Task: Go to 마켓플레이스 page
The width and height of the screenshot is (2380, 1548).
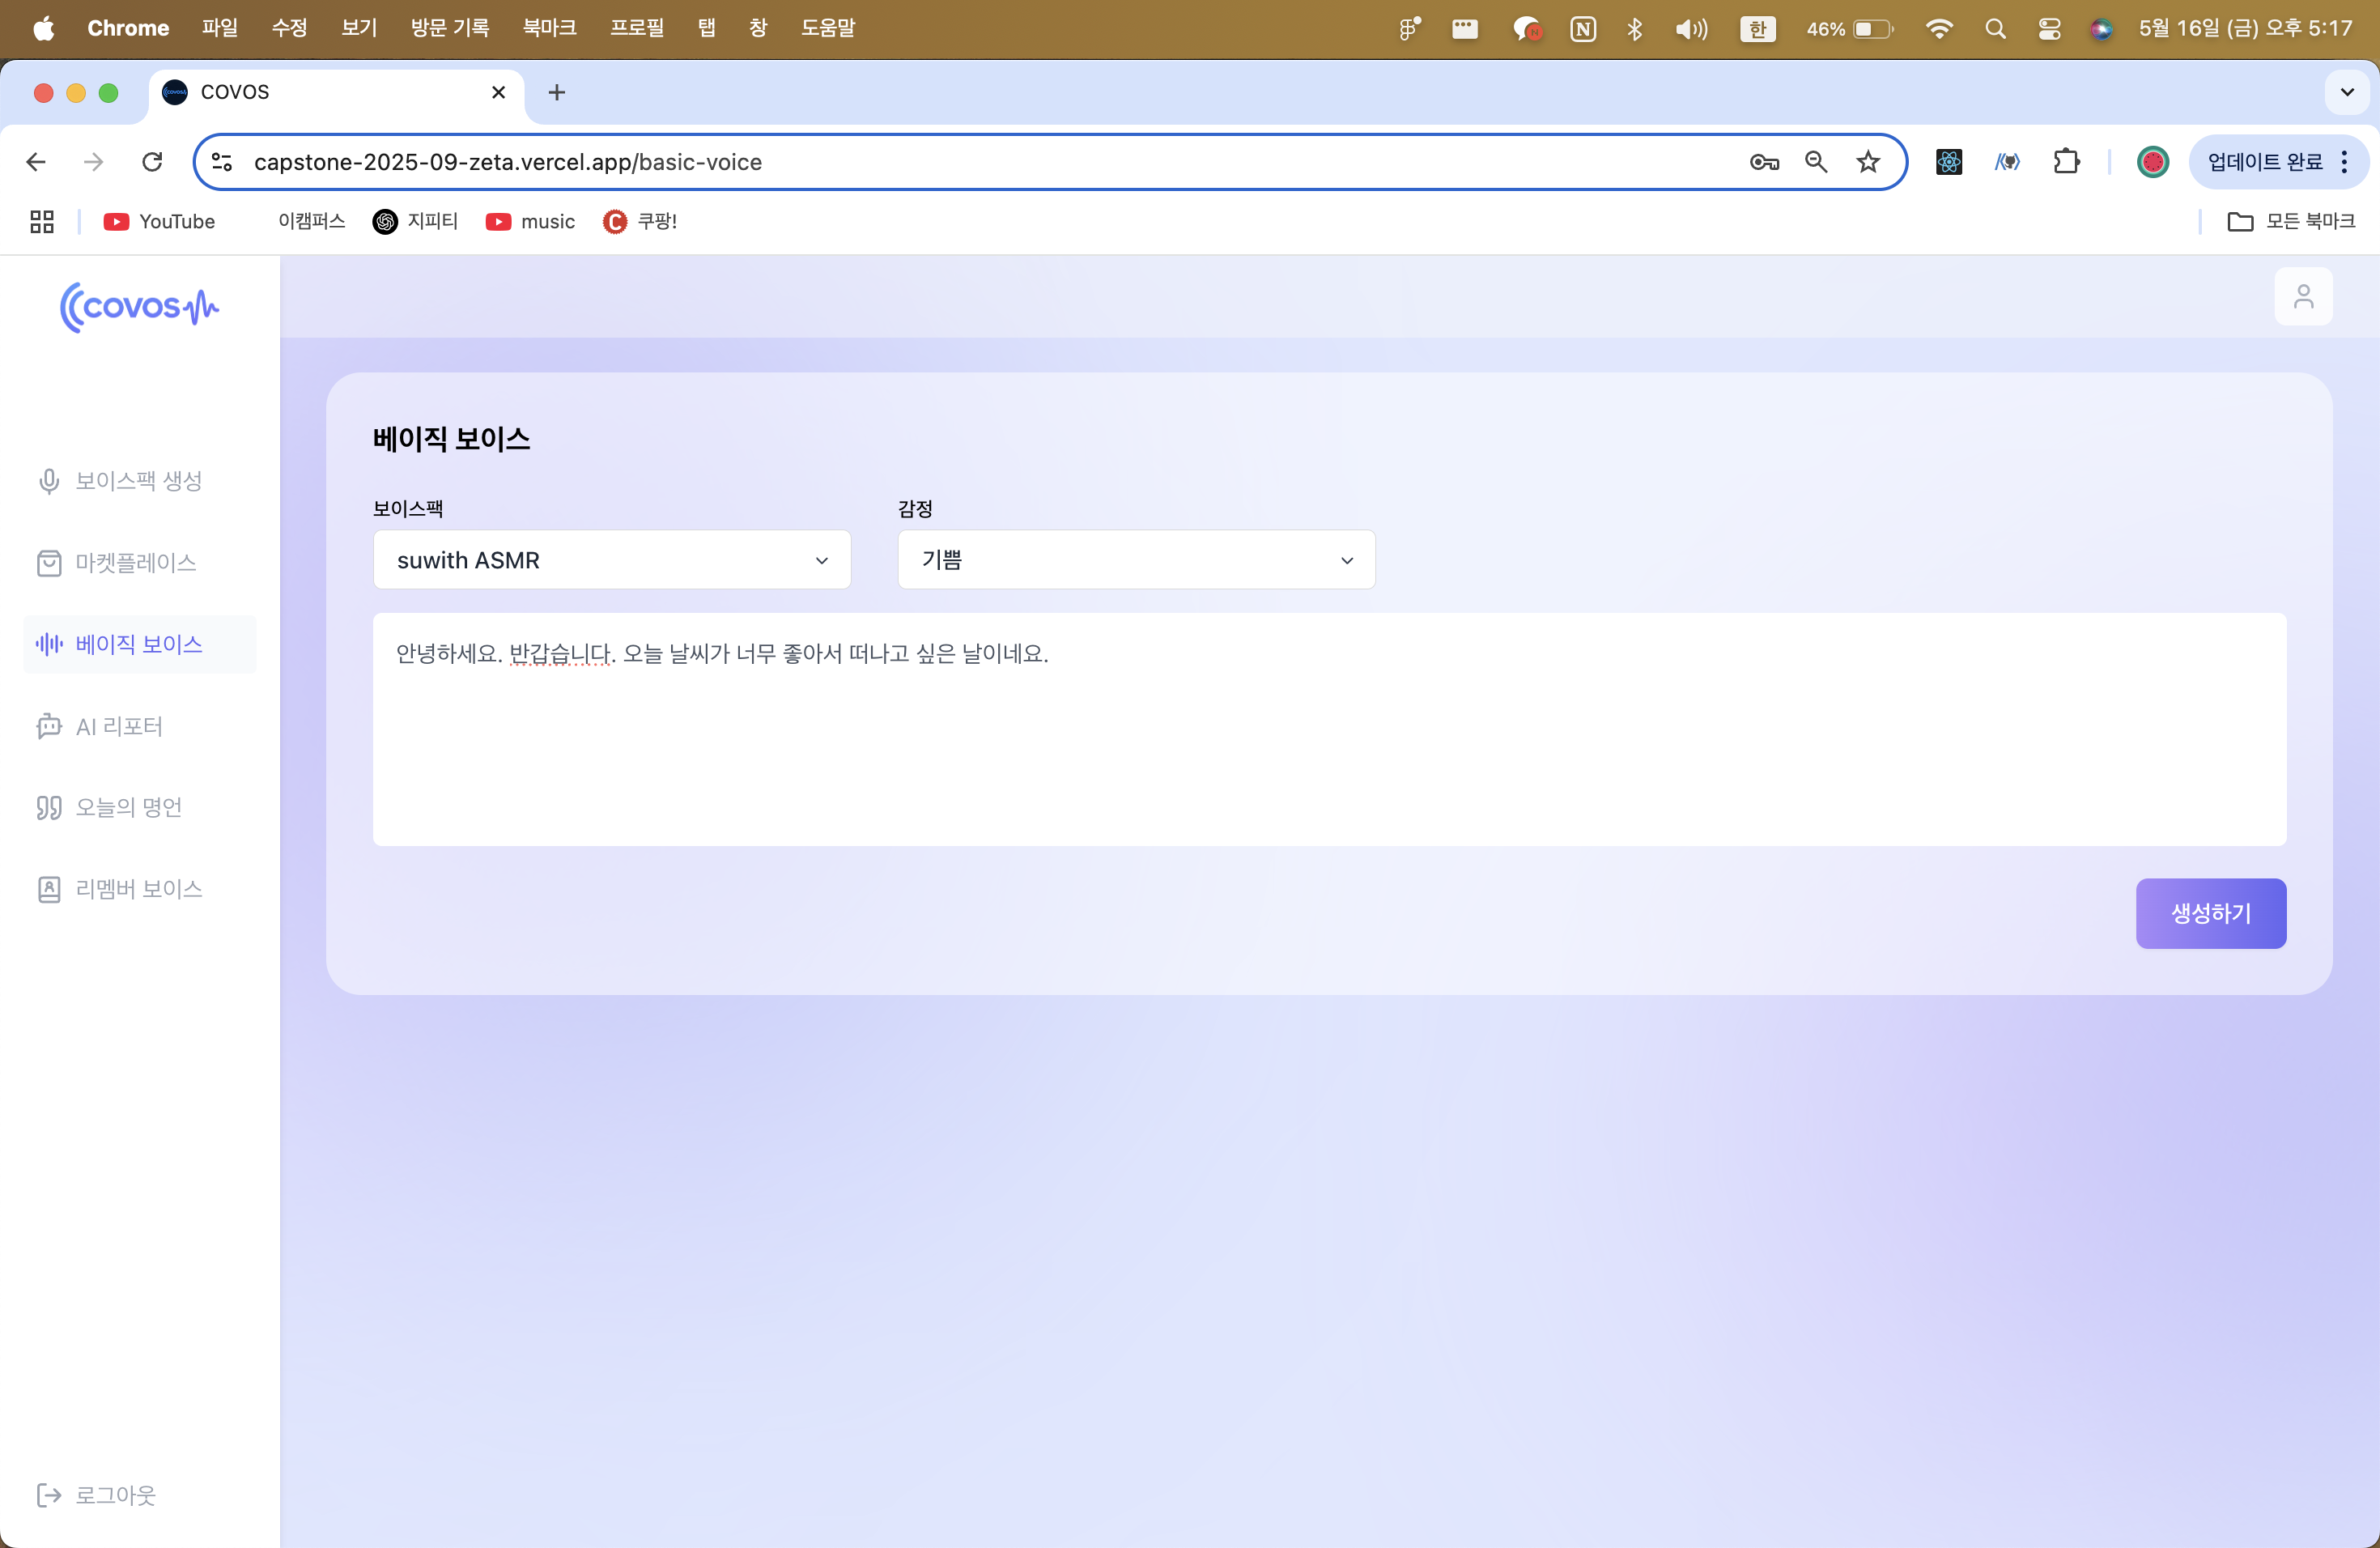Action: tap(136, 563)
